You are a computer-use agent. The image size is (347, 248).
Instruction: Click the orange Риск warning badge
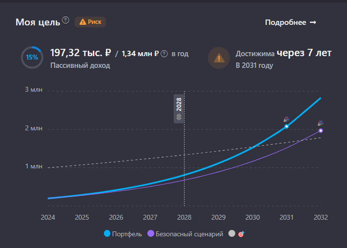pos(90,22)
